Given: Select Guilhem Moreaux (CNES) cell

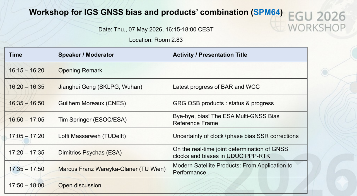Looking at the screenshot, I should 92,103.
